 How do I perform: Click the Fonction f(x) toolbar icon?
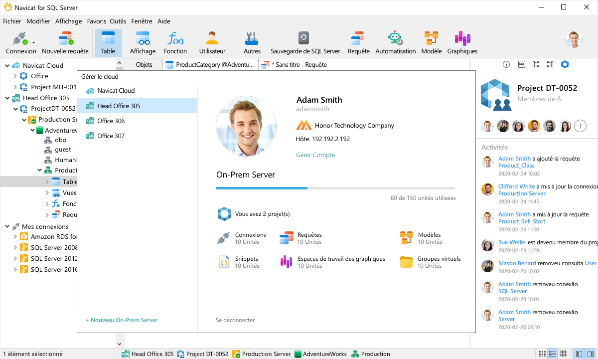click(175, 38)
